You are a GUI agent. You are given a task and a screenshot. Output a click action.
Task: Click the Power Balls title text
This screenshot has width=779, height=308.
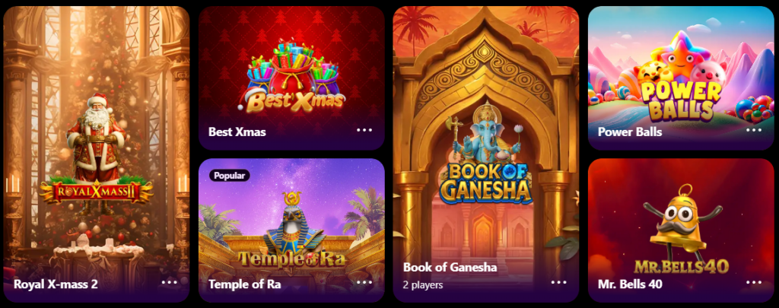(x=630, y=132)
